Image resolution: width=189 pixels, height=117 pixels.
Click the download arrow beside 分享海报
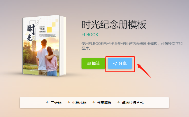click(x=94, y=102)
